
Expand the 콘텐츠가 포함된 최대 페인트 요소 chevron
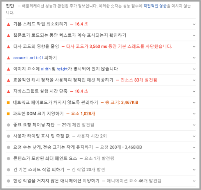(x=194, y=158)
